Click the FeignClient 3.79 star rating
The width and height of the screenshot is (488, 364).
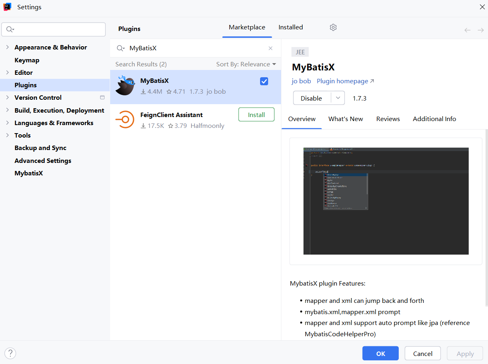coord(177,126)
